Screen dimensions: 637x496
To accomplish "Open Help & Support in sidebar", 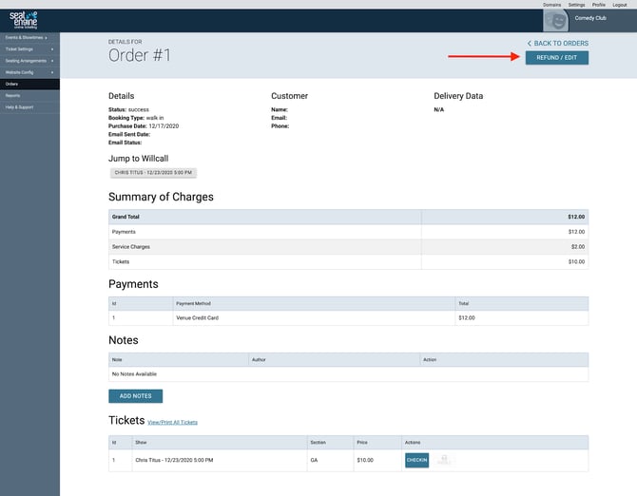I will coord(18,106).
